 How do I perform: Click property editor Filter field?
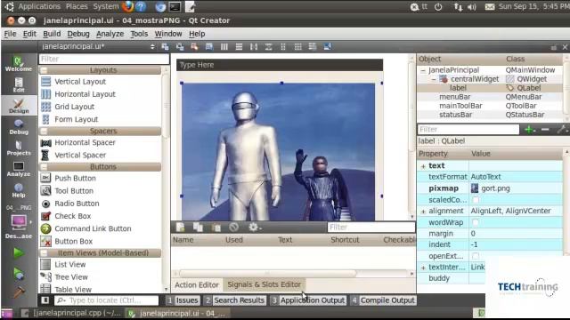pyautogui.click(x=468, y=129)
